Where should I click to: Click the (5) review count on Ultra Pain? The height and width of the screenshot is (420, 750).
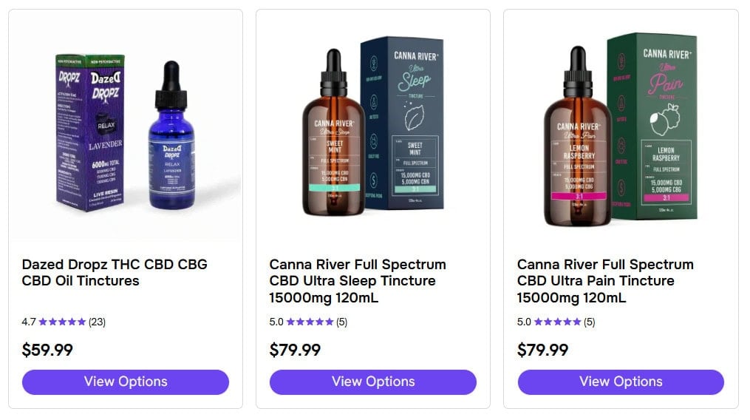tap(590, 322)
